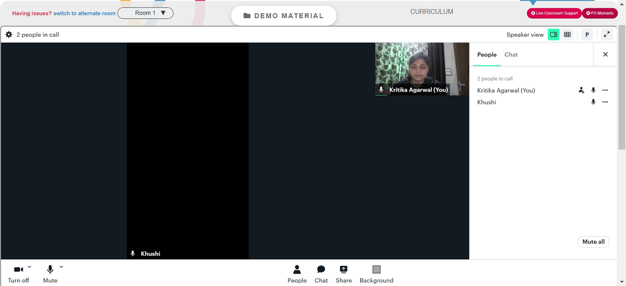This screenshot has width=626, height=286.
Task: Open Background effects
Action: coord(376,275)
